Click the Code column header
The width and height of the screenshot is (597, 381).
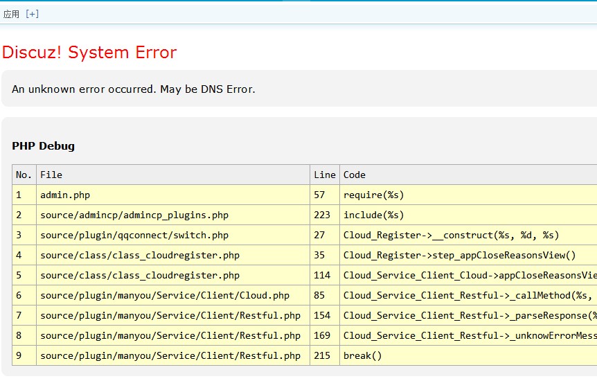click(468, 175)
